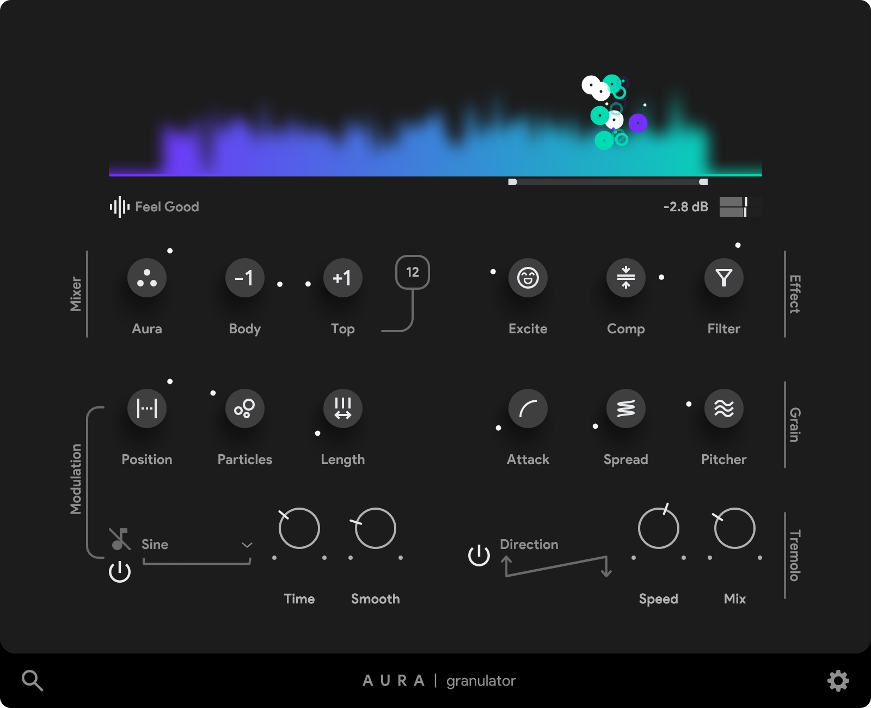871x708 pixels.
Task: Click the Spread grain icon
Action: [625, 408]
